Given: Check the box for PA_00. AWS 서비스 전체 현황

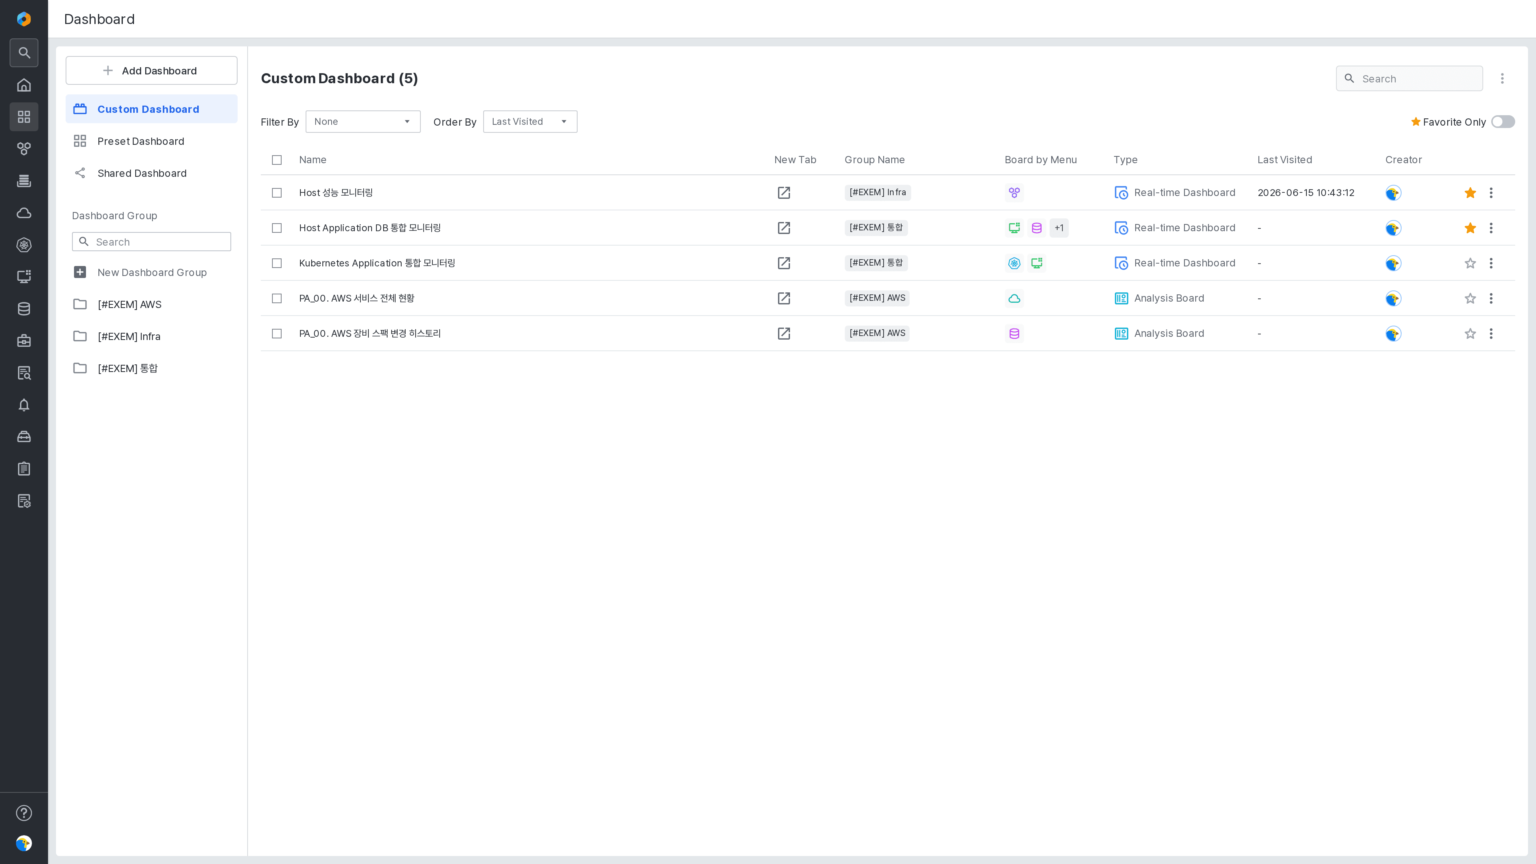Looking at the screenshot, I should pyautogui.click(x=277, y=298).
